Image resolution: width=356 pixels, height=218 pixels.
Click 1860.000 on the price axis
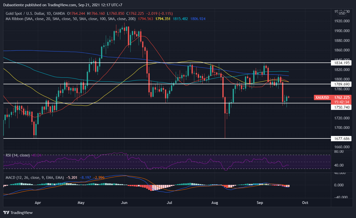tap(342, 50)
